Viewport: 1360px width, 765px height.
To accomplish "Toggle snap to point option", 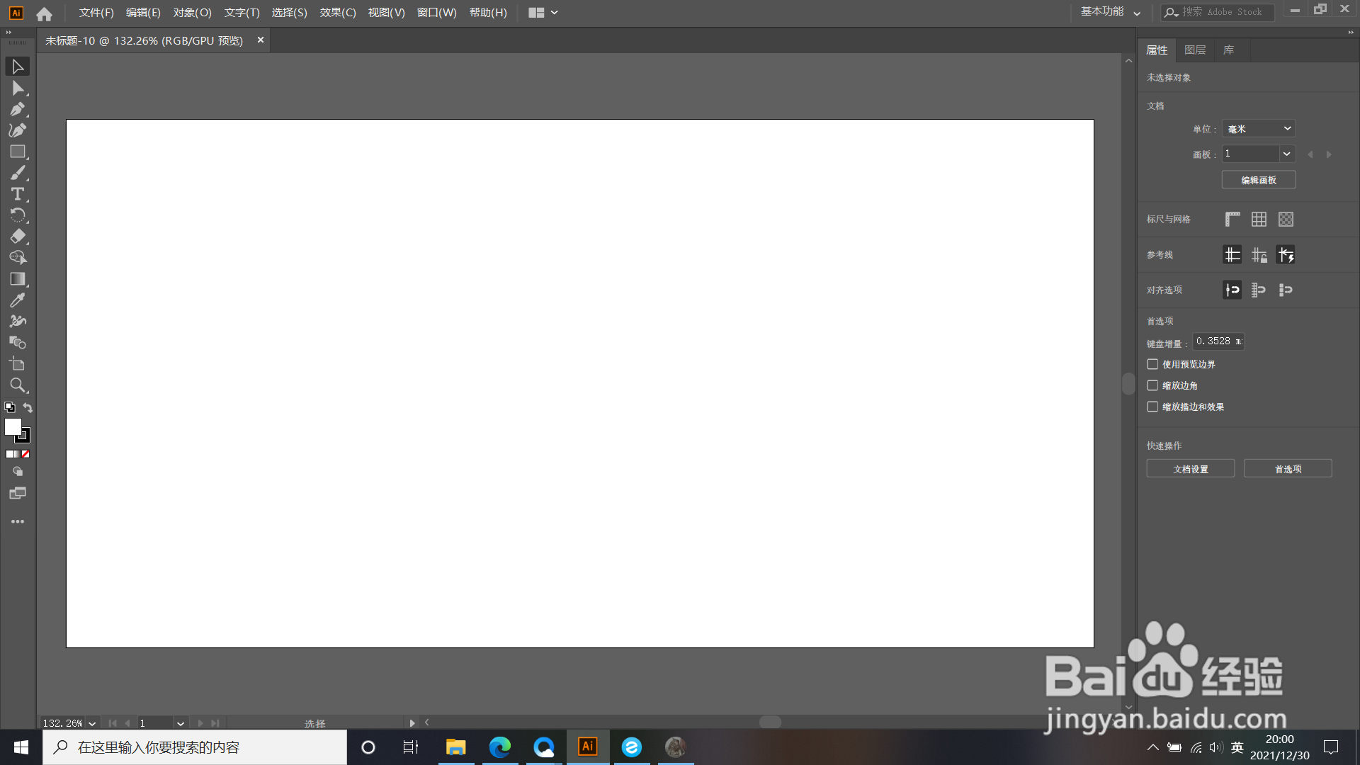I will click(x=1232, y=290).
